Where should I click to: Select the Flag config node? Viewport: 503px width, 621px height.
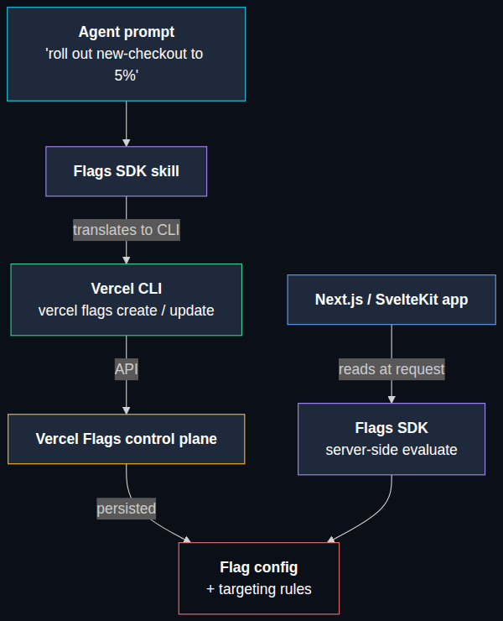click(x=259, y=578)
